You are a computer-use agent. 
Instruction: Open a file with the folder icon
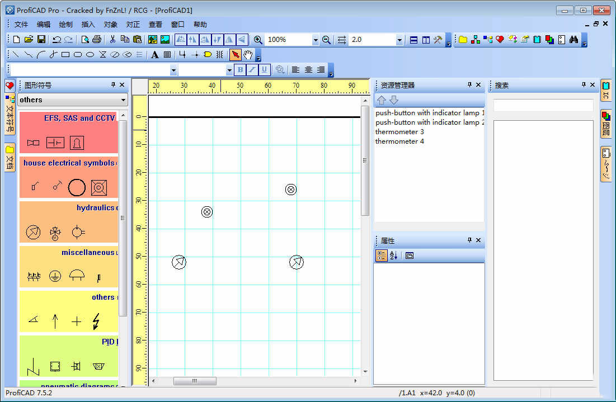[29, 40]
